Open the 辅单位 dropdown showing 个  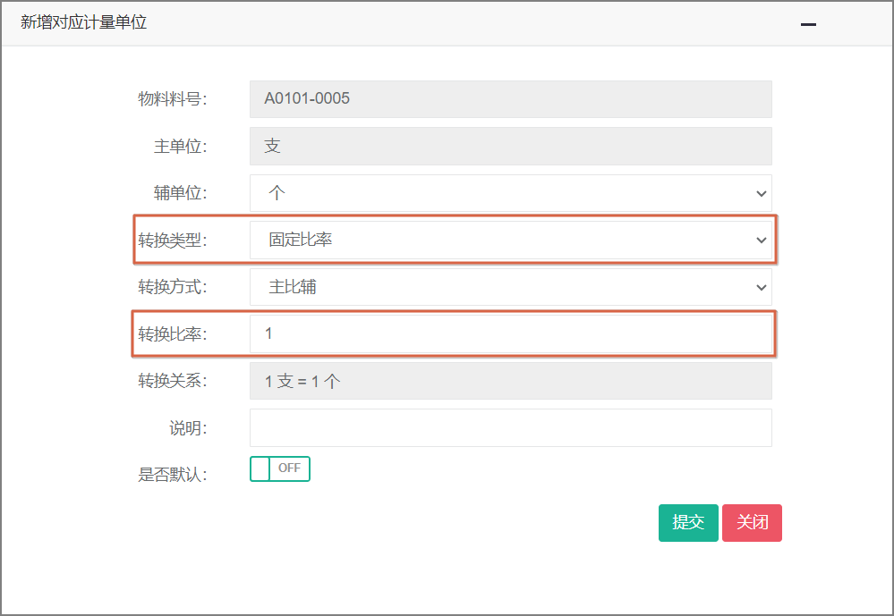pyautogui.click(x=510, y=193)
